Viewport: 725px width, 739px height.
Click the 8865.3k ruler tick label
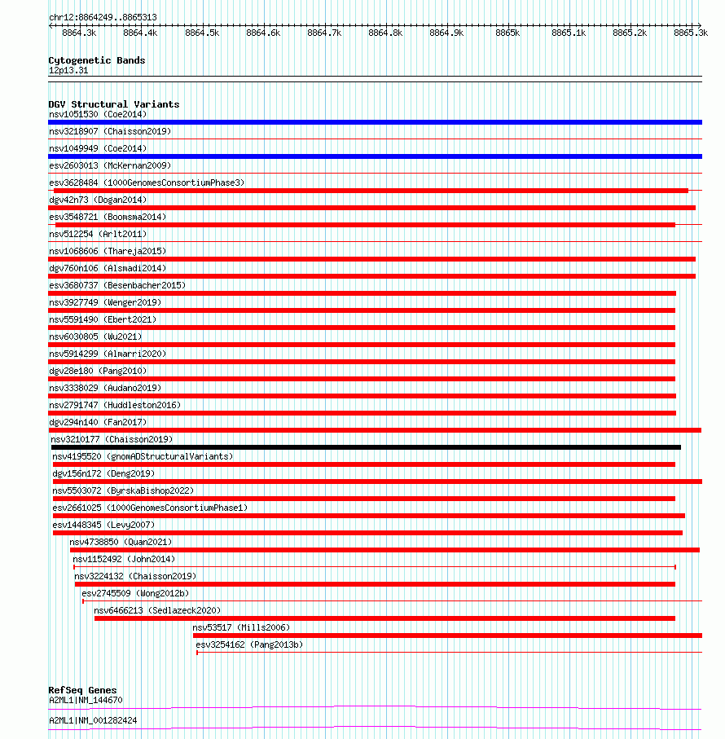[x=691, y=33]
